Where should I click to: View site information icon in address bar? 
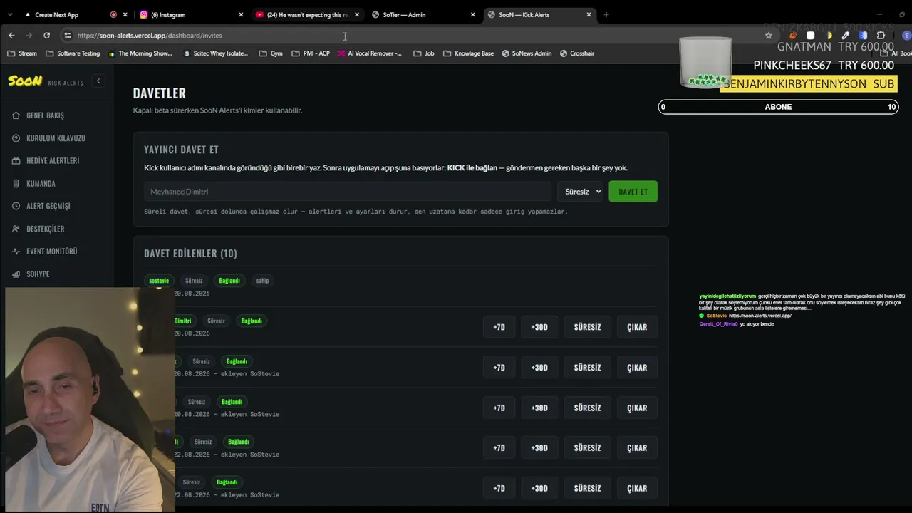click(x=68, y=36)
